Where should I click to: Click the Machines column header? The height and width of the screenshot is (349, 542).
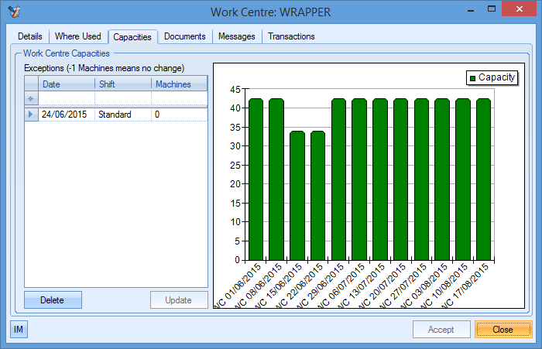coord(179,84)
